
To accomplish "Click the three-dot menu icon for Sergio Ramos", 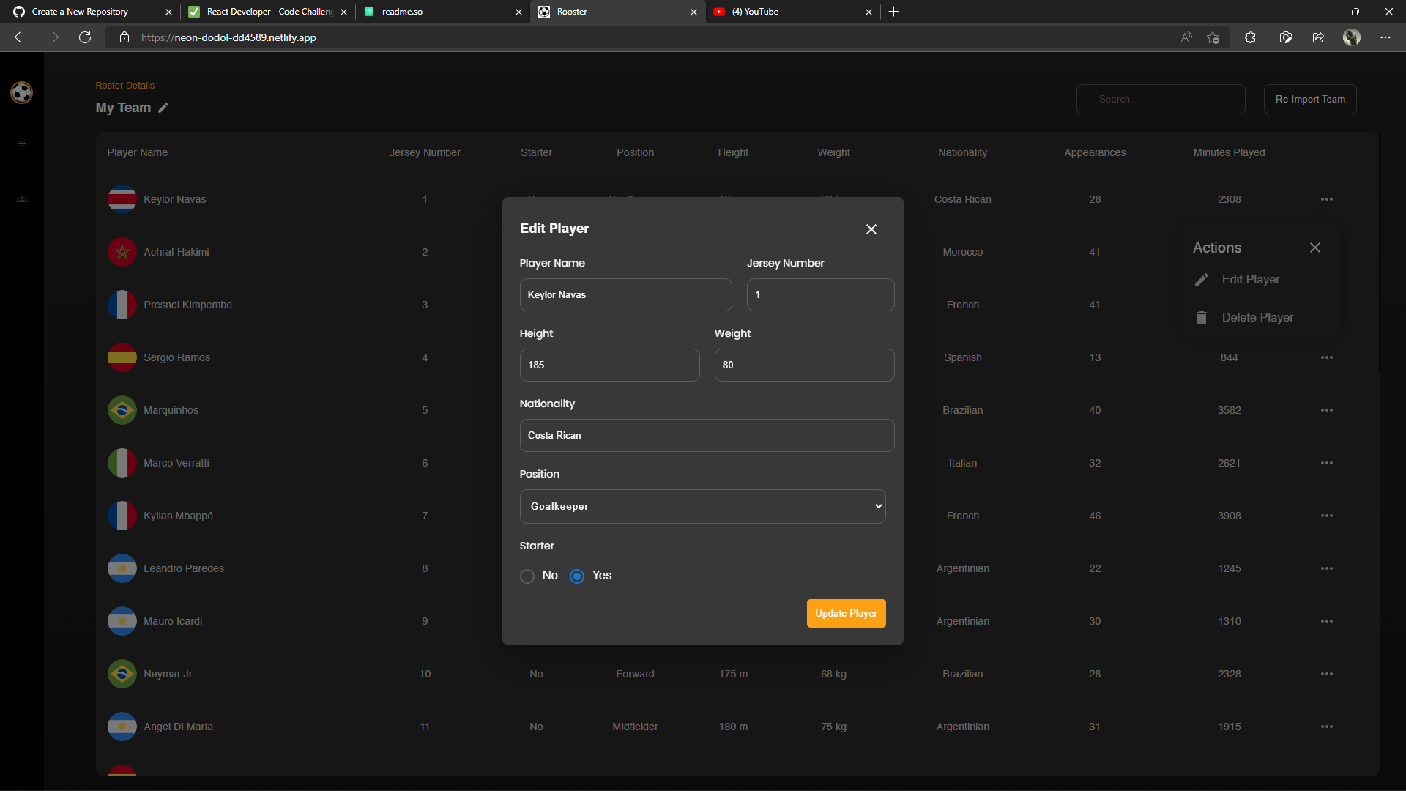I will click(1327, 357).
